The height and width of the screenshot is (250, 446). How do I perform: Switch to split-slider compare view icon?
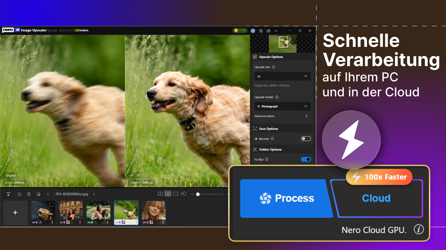(160, 194)
